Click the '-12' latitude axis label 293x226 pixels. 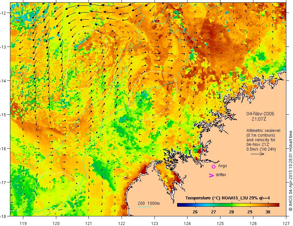click(3, 13)
